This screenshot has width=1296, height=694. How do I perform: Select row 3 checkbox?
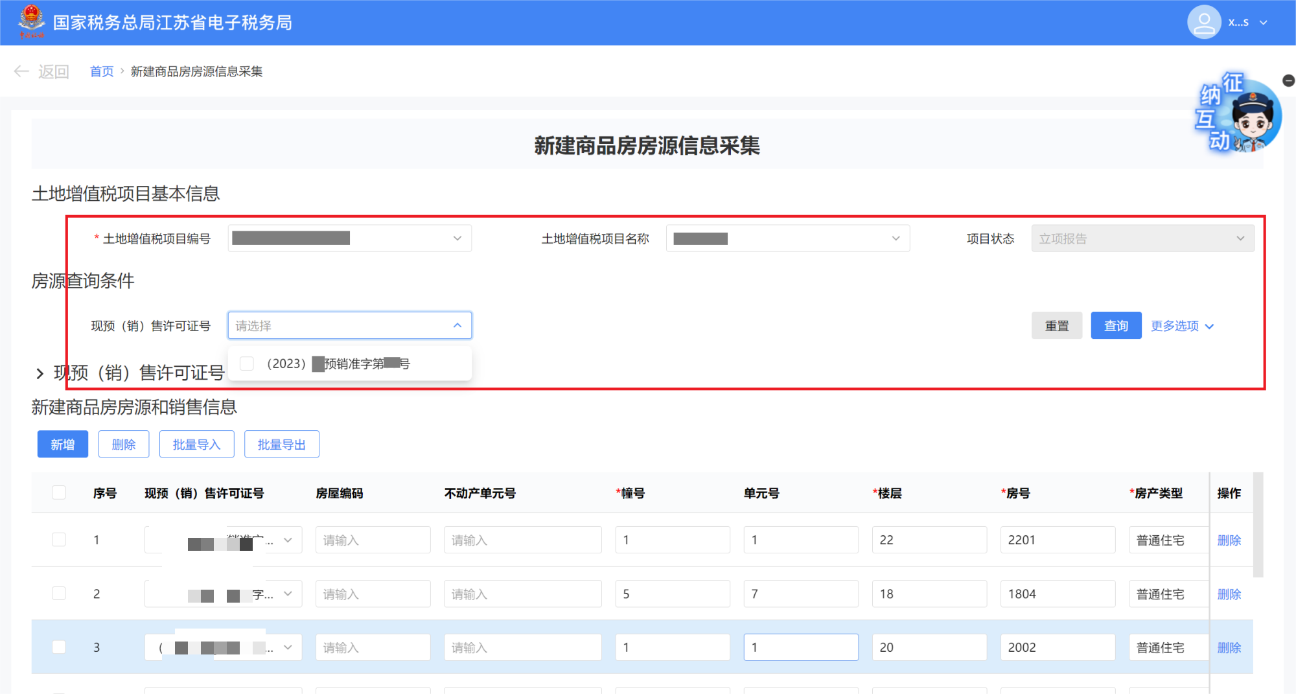click(x=59, y=647)
